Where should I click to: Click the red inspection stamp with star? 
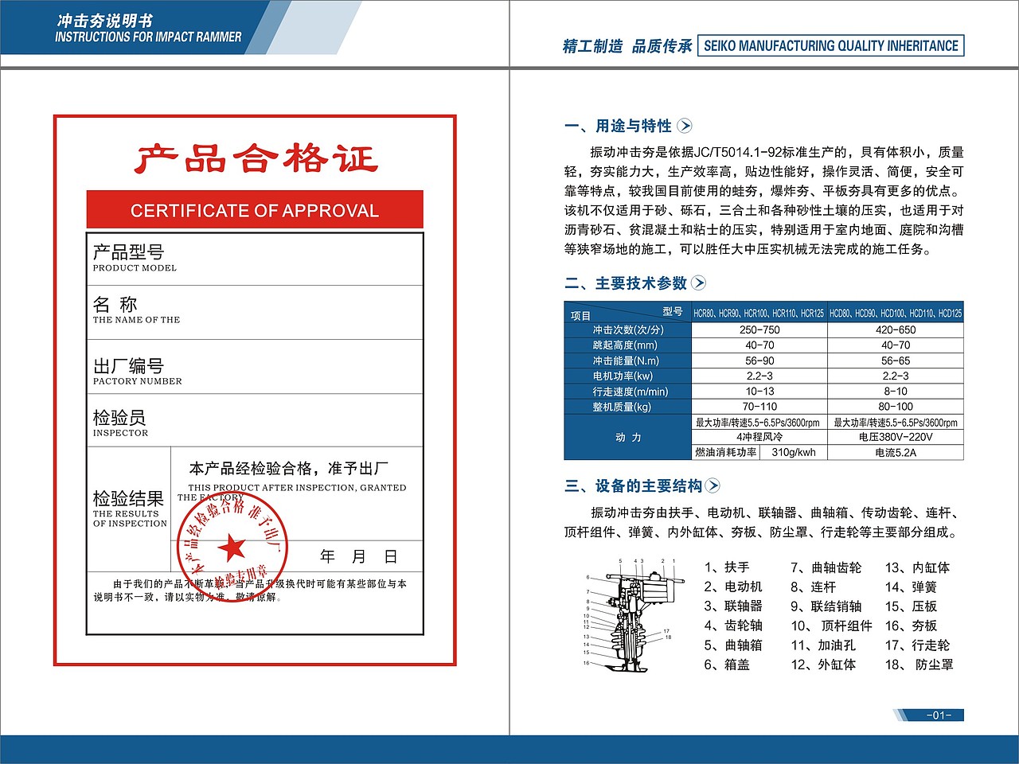point(231,549)
